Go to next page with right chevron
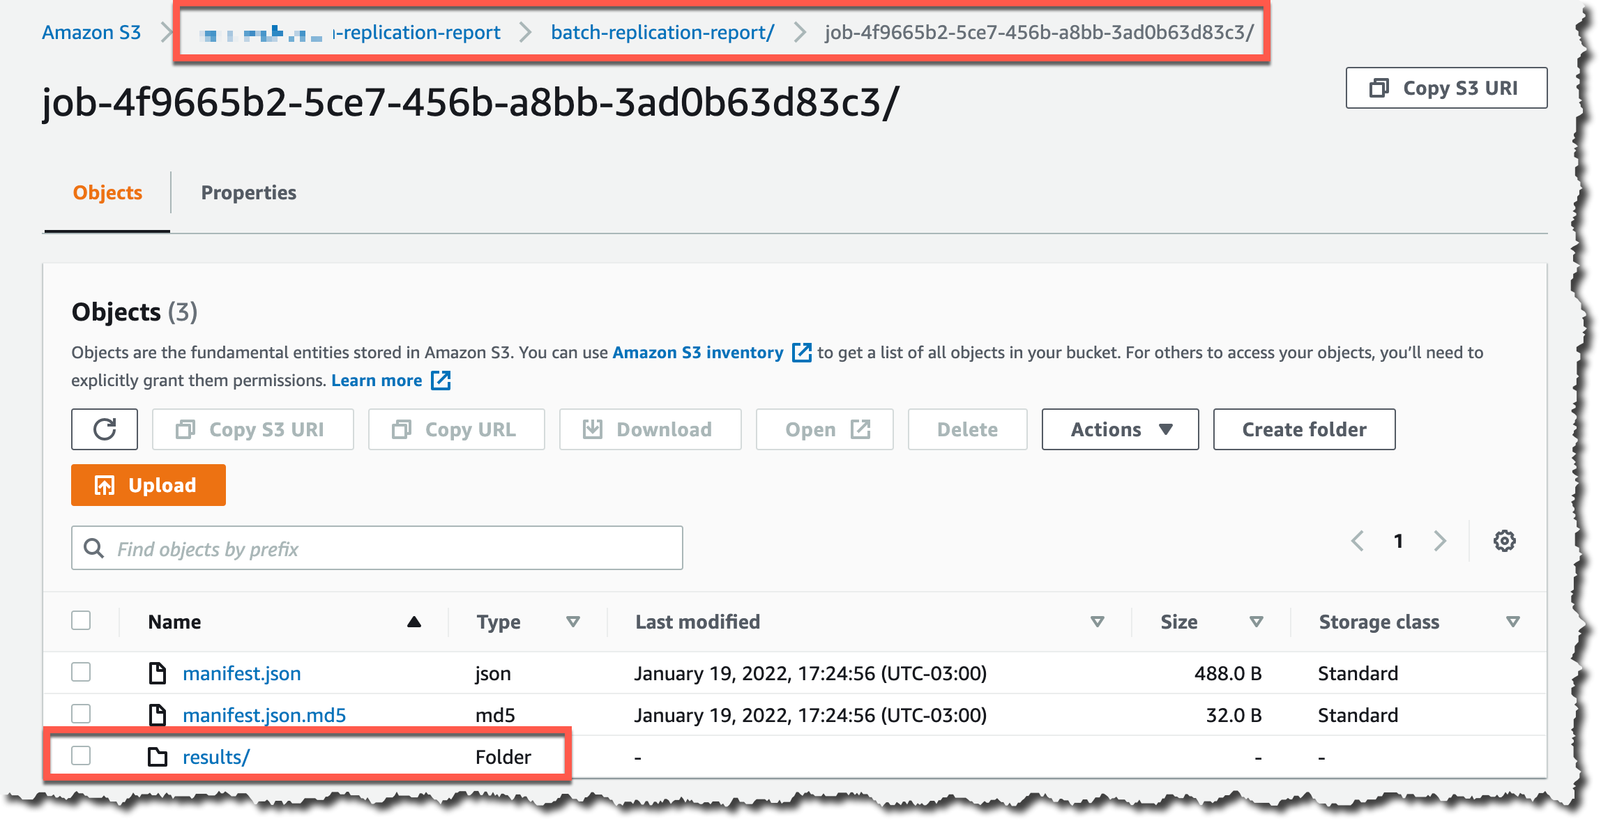Image resolution: width=1601 pixels, height=821 pixels. [1440, 541]
